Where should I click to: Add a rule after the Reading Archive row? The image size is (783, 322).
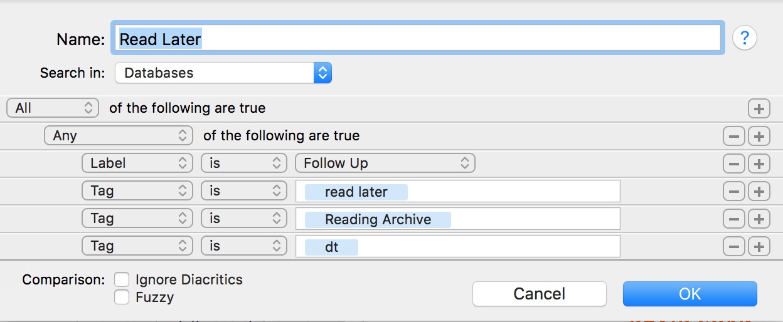[759, 219]
